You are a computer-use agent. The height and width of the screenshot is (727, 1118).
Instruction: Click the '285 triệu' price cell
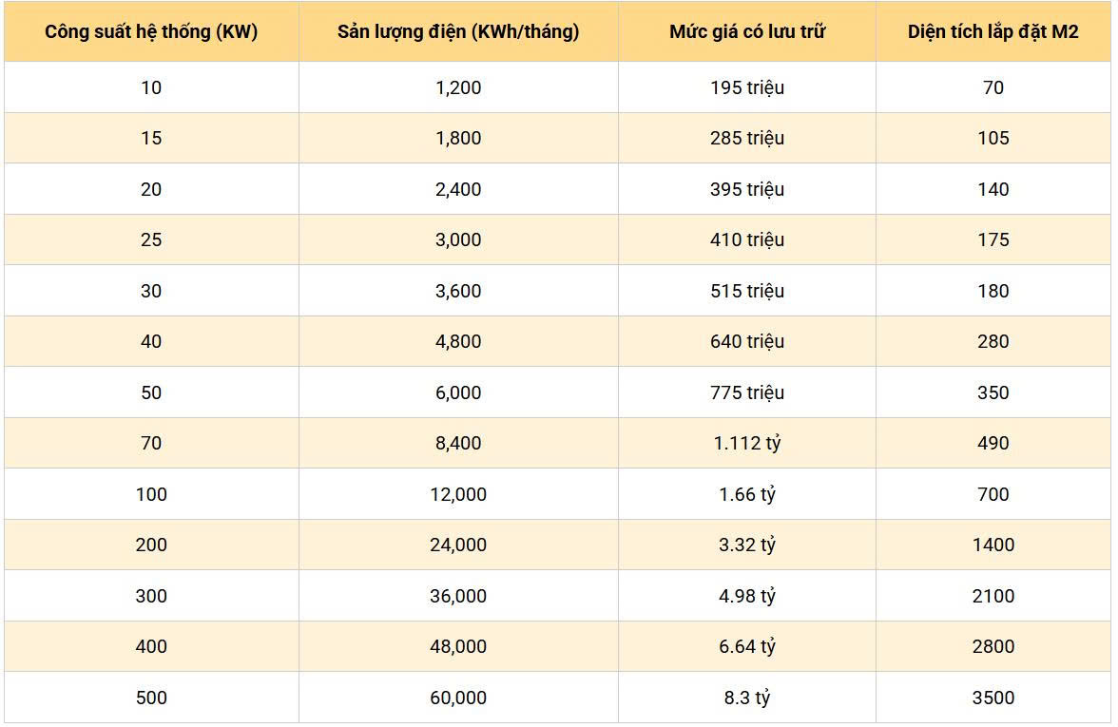747,138
